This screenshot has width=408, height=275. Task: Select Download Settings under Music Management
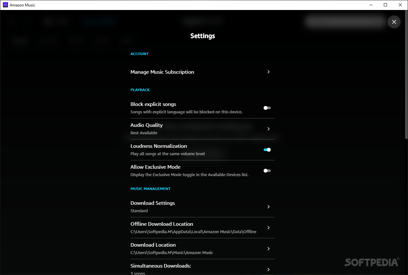(x=153, y=203)
